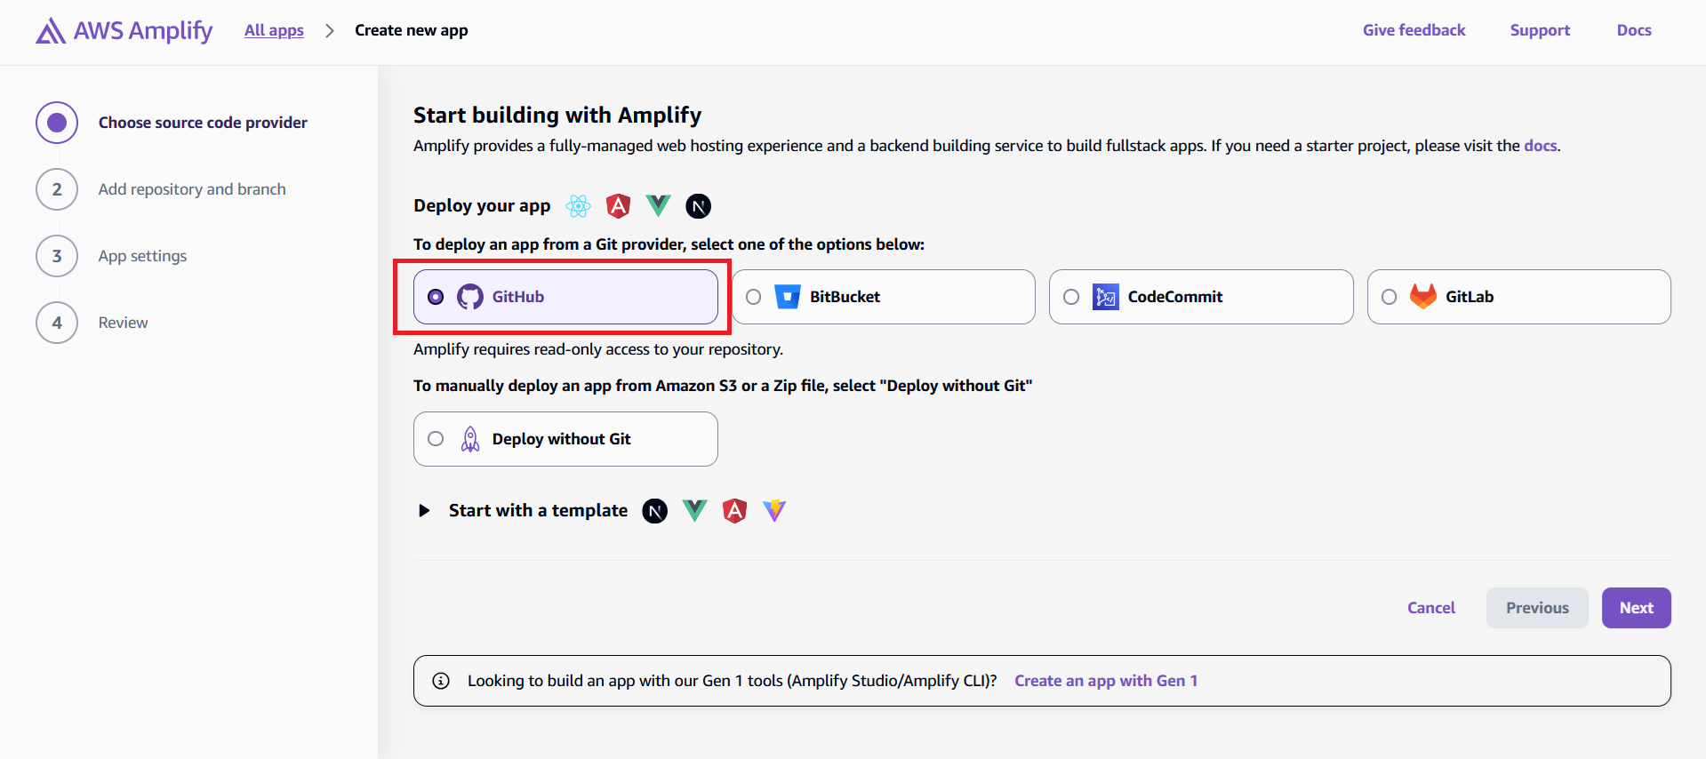Viewport: 1706px width, 759px height.
Task: Click the Next button
Action: (x=1636, y=608)
